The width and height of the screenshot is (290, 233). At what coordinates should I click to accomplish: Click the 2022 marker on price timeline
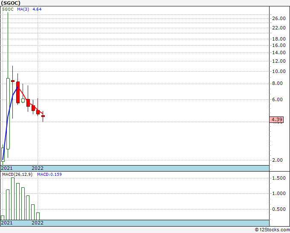pos(38,168)
